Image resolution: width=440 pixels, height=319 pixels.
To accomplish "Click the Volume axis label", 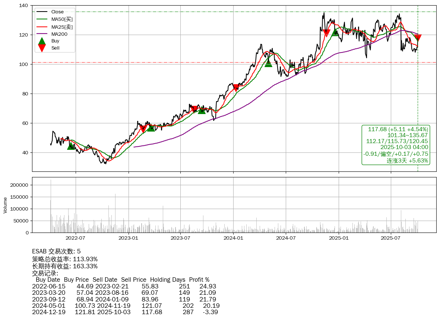I will tap(5, 205).
